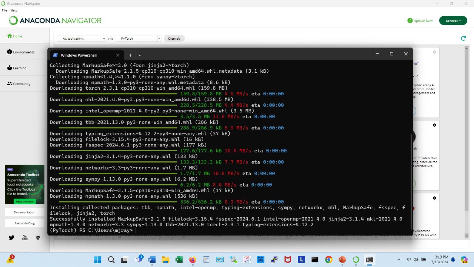Viewport: 474px width, 267px height.
Task: Open Environments in the left sidebar
Action: (x=21, y=52)
